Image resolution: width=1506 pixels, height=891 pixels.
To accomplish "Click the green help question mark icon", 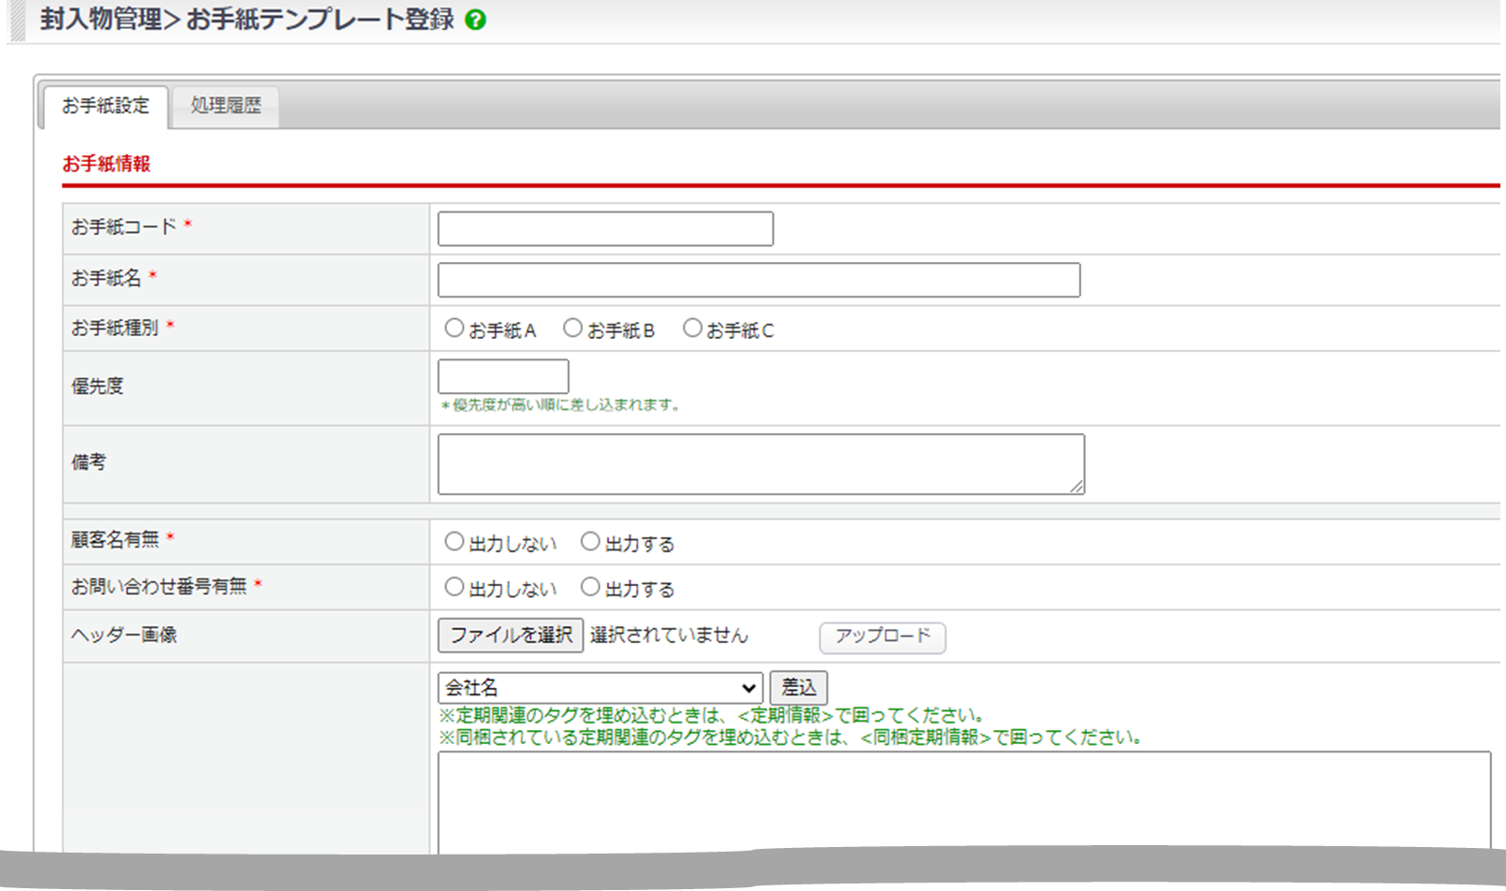I will click(x=475, y=20).
